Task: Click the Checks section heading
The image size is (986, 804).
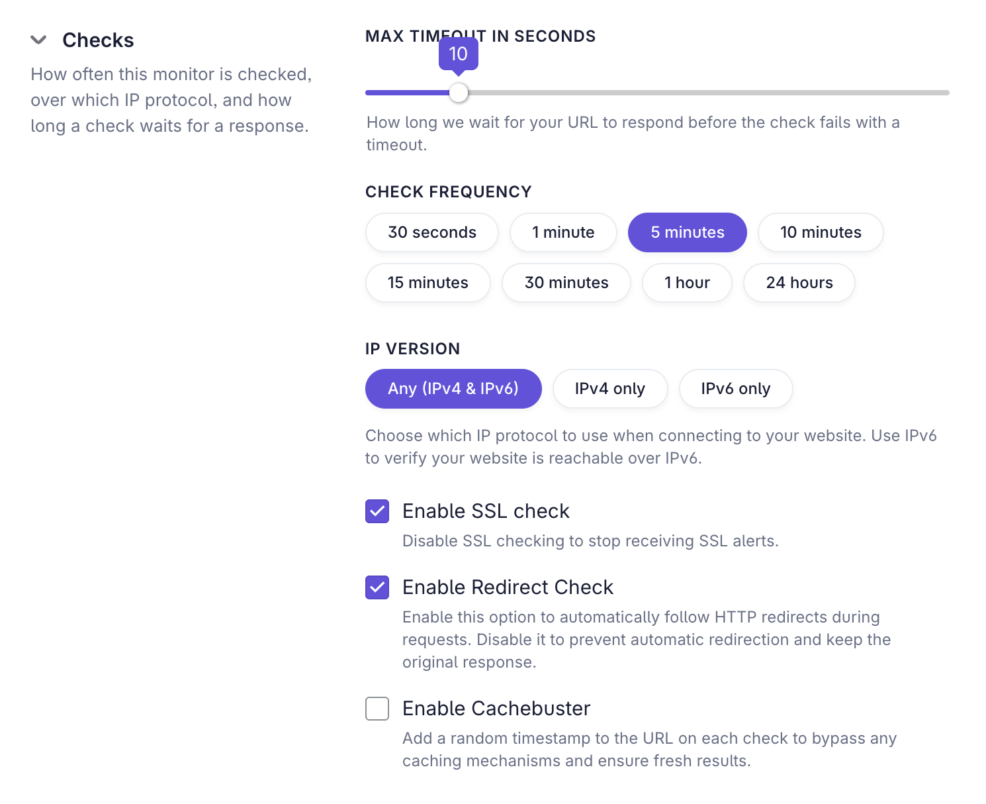Action: click(98, 40)
